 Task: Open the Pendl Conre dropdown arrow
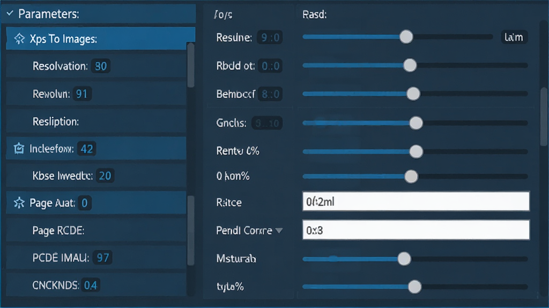tap(279, 230)
